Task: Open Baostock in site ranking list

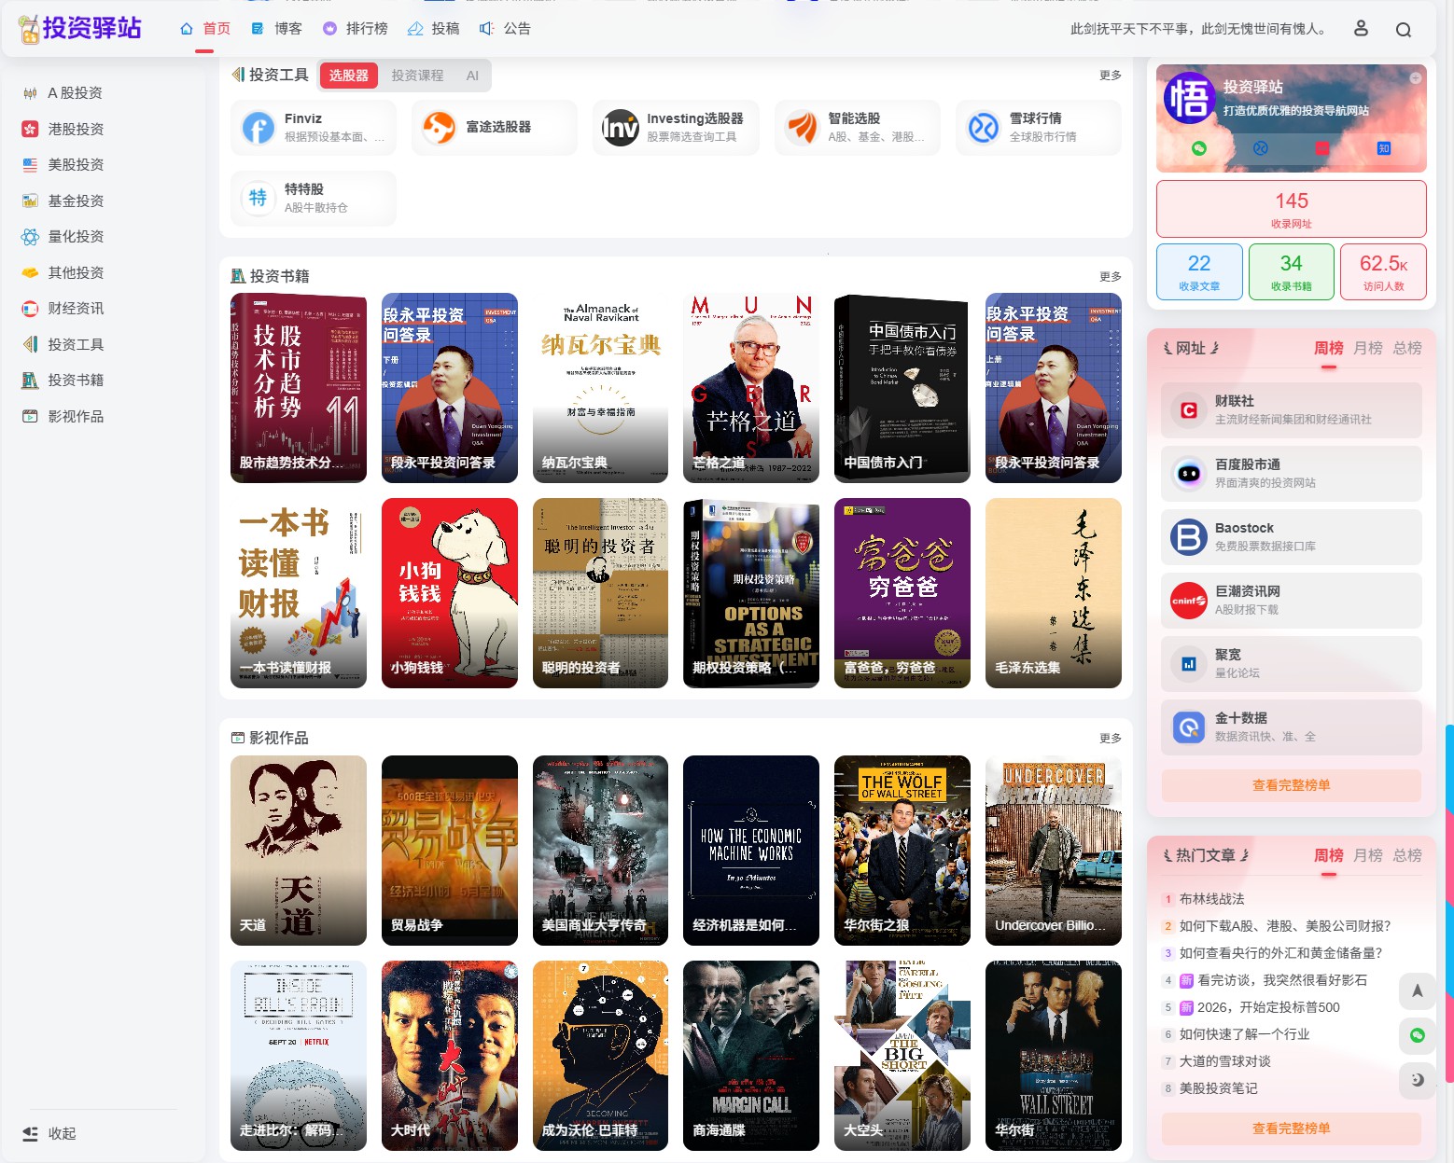Action: pos(1292,536)
